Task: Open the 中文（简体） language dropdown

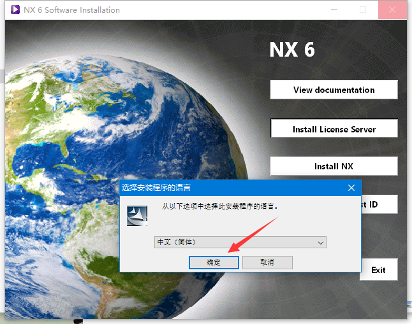Action: coord(240,242)
